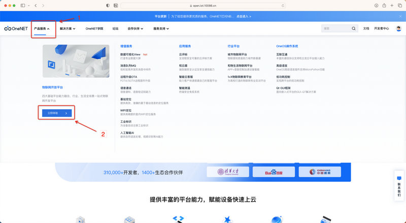The width and height of the screenshot is (406, 223).
Task: Open the Notion extension icon
Action: (x=116, y=6)
